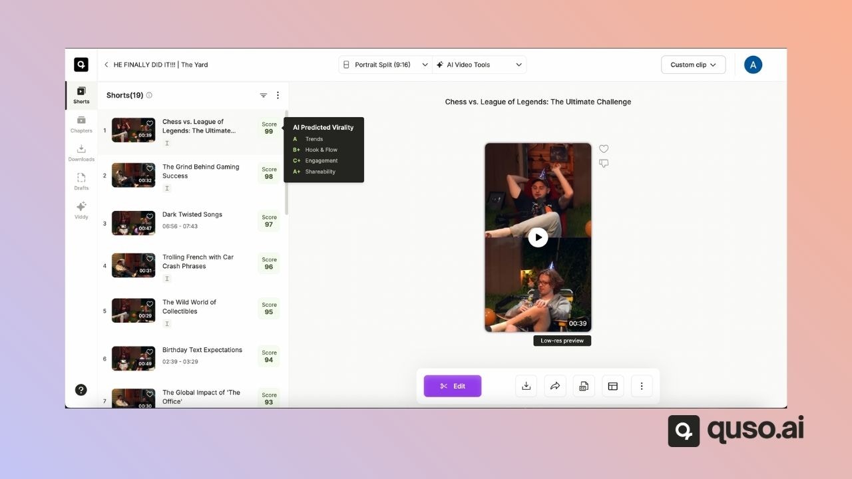Click the Shareability row in virality tooltip
Screen dimensions: 852x479
pos(314,172)
